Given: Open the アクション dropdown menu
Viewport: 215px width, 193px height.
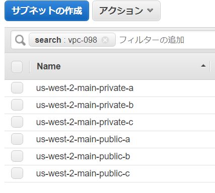Looking at the screenshot, I should click(x=126, y=11).
